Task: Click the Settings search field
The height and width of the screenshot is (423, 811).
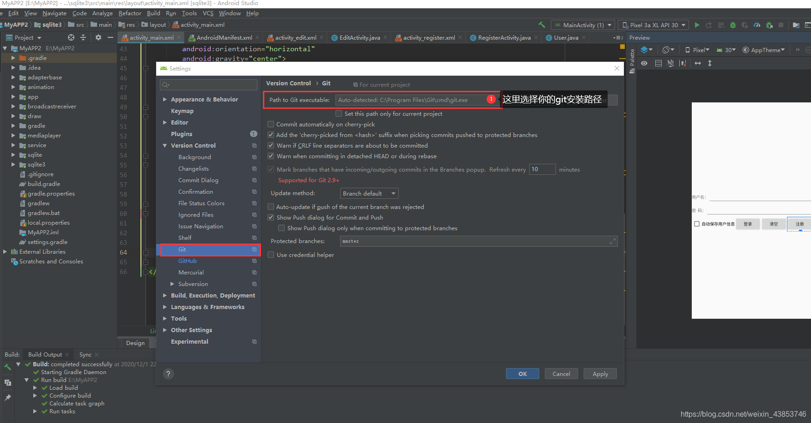Action: click(x=208, y=84)
